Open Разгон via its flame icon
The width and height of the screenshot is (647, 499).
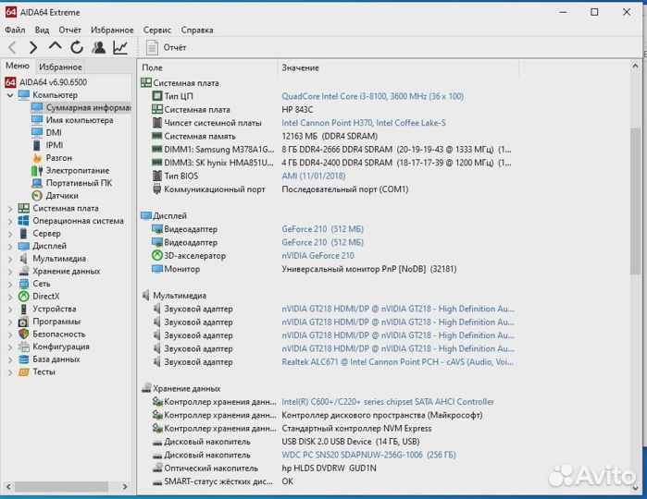point(37,158)
